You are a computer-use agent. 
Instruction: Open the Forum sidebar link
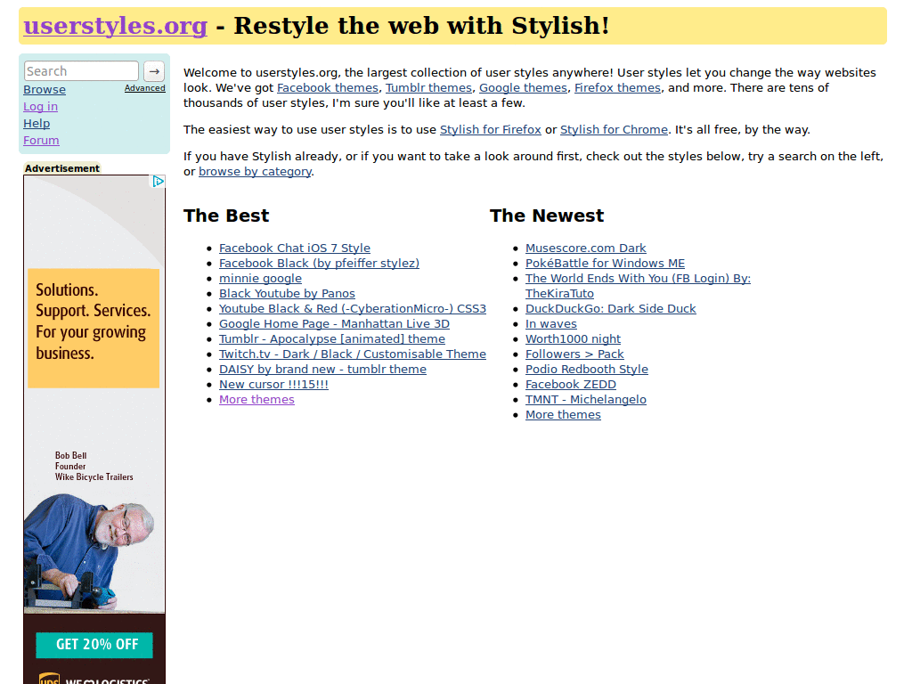tap(41, 140)
